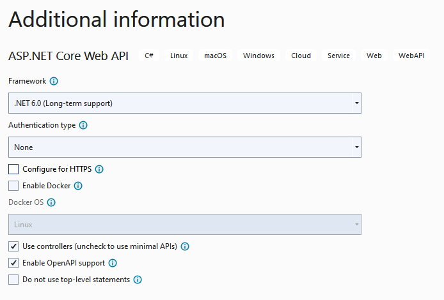Open the Docker OS info tooltip icon
This screenshot has width=444, height=300.
(x=51, y=202)
